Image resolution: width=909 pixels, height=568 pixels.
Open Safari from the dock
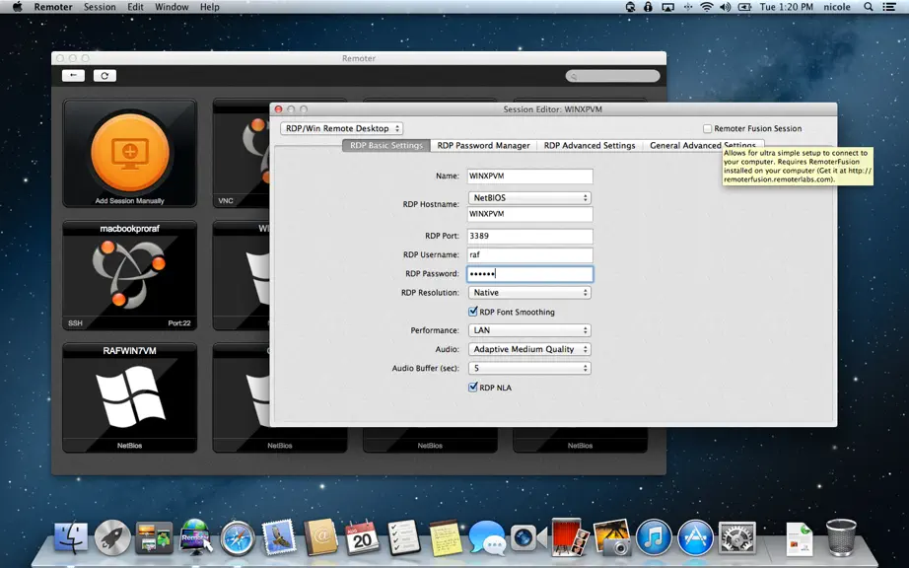tap(237, 537)
